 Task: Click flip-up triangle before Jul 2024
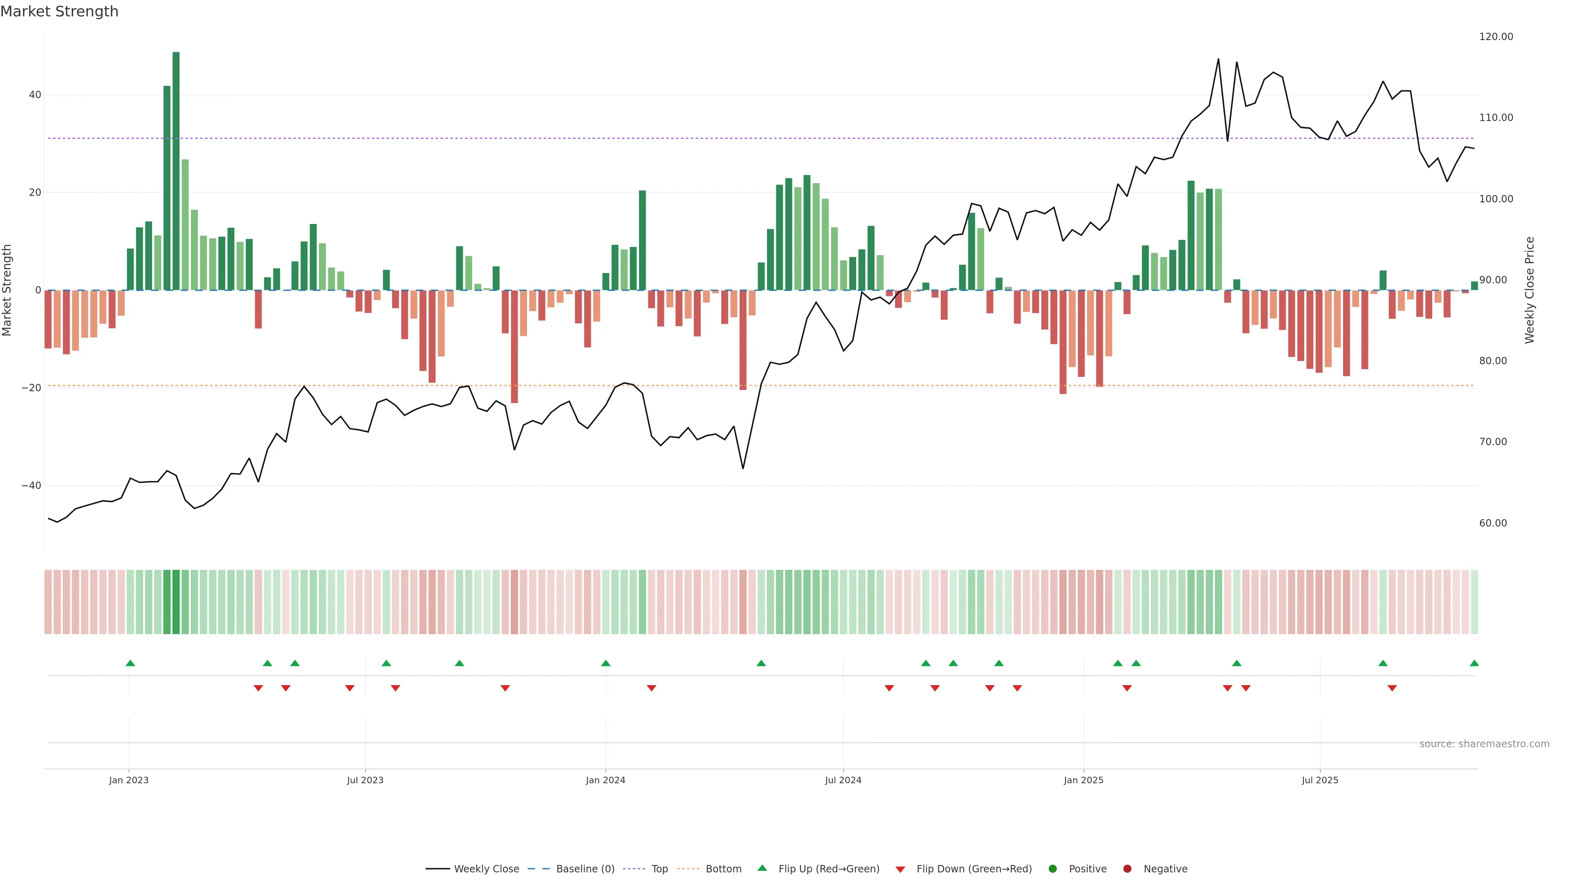(760, 663)
